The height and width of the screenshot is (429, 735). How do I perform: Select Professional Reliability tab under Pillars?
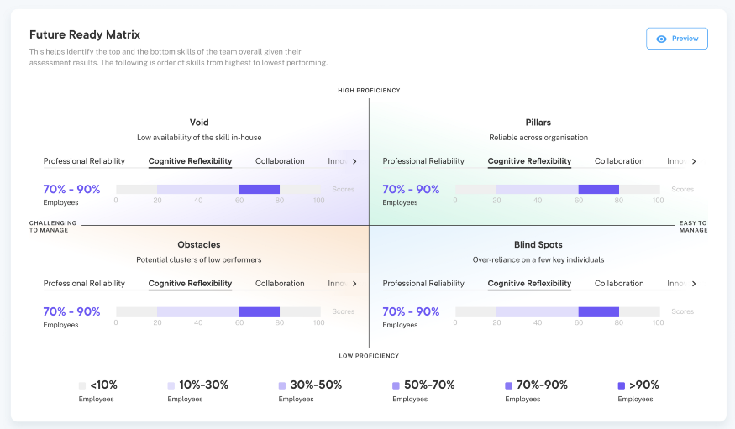(423, 161)
